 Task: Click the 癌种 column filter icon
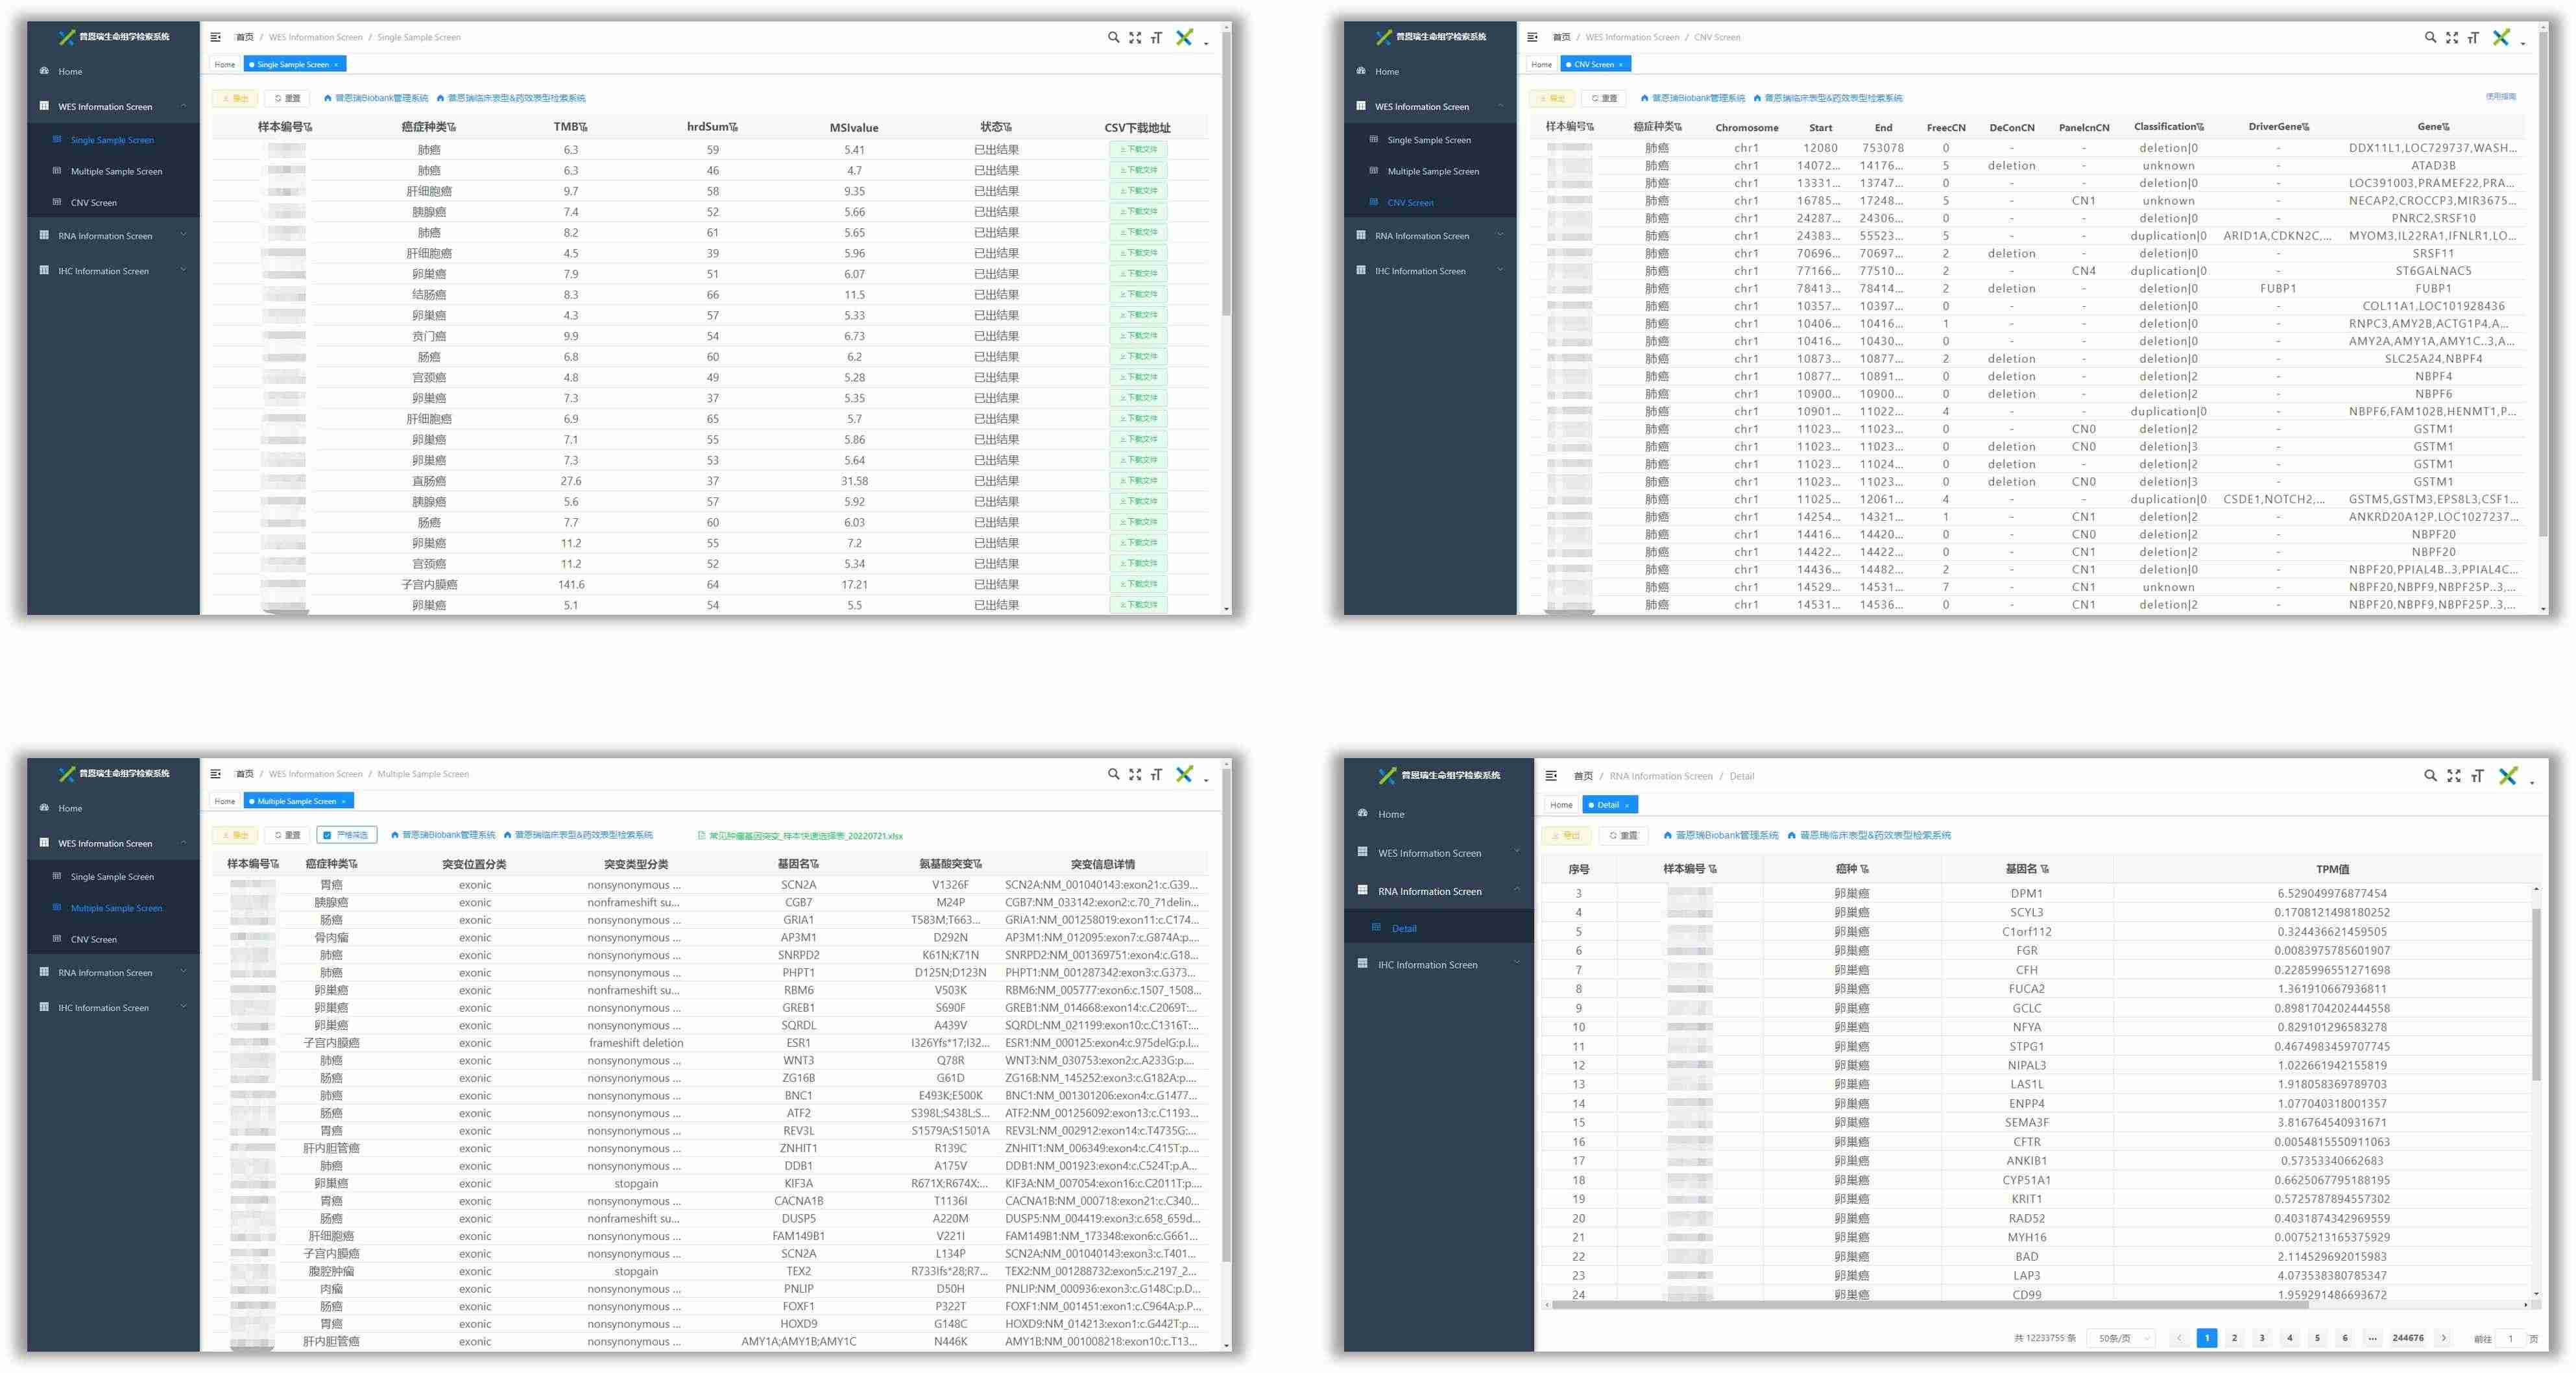[x=1864, y=869]
